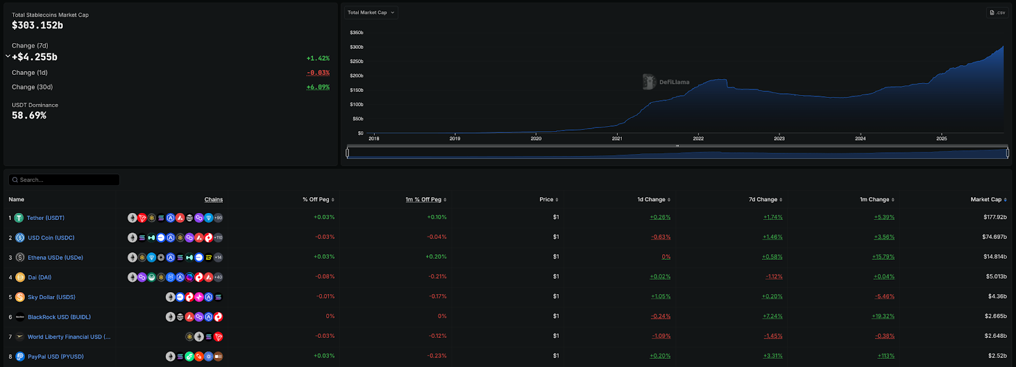Viewport: 1016px width, 367px height.
Task: Click the Tron chain icon in World Liberty row
Action: click(218, 337)
